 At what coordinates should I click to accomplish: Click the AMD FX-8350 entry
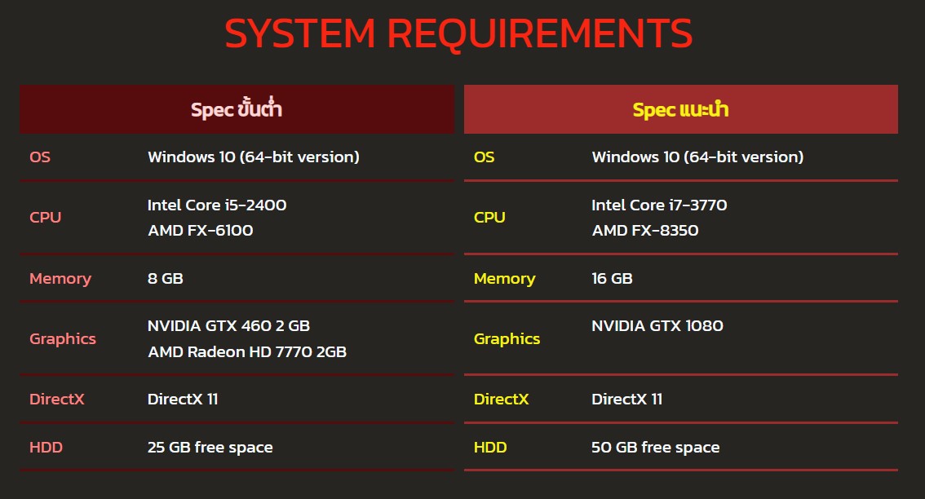(x=645, y=231)
